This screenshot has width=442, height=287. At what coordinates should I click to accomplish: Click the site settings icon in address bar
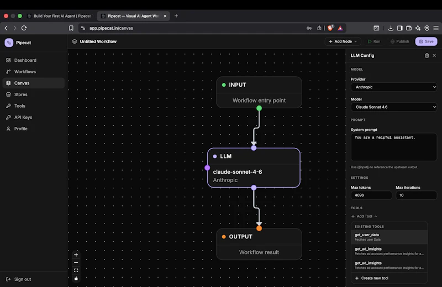click(83, 28)
